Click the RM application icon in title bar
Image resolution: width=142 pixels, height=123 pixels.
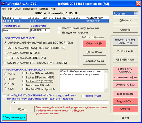(3, 4)
